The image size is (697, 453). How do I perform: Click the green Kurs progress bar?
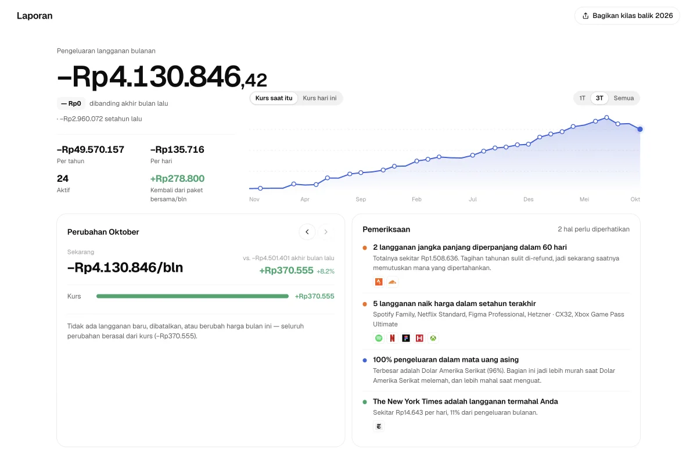point(192,296)
